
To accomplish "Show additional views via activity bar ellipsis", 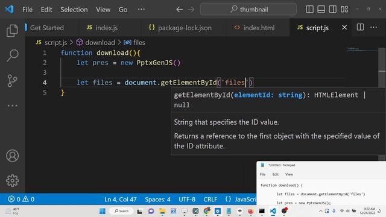I will click(x=12, y=106).
